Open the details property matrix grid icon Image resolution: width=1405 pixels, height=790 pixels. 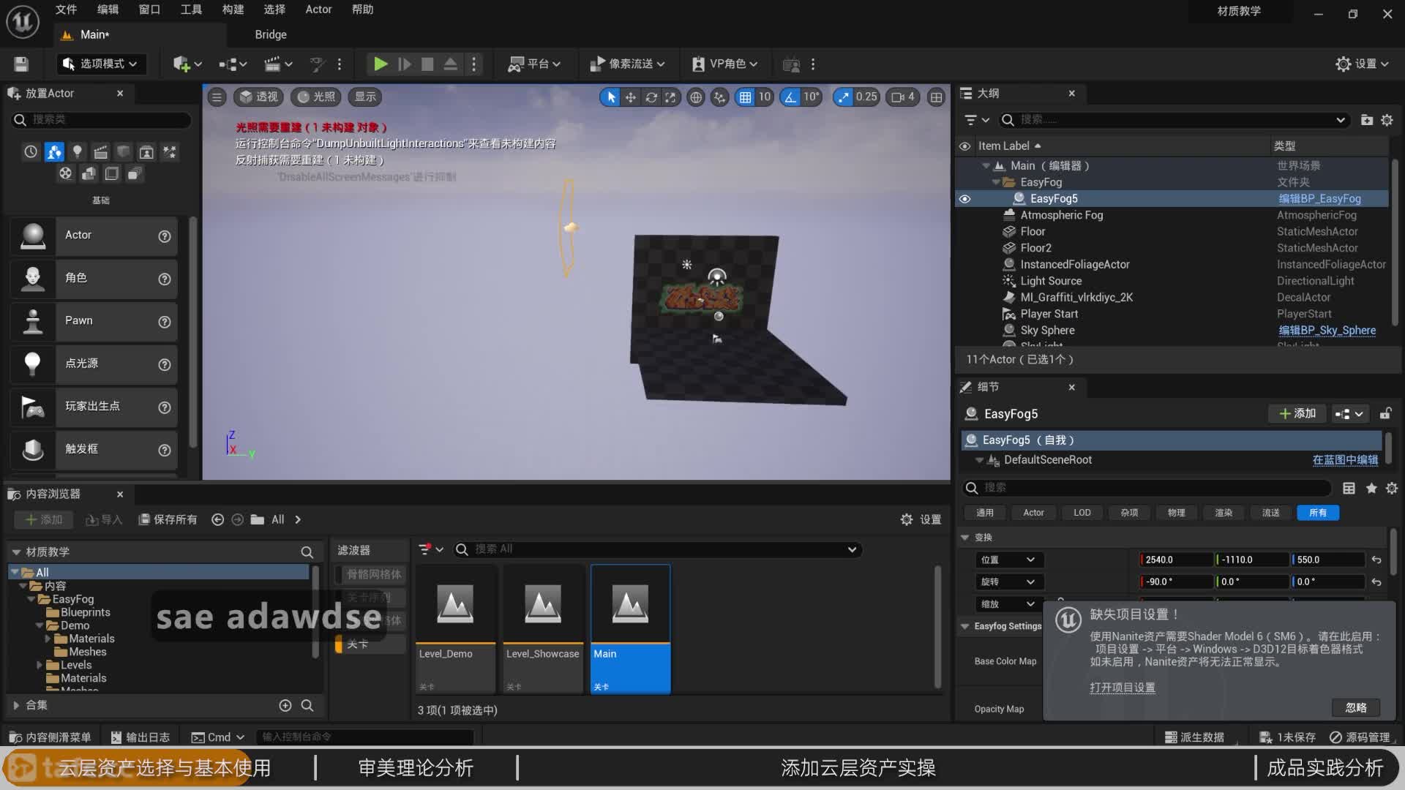coord(1349,488)
